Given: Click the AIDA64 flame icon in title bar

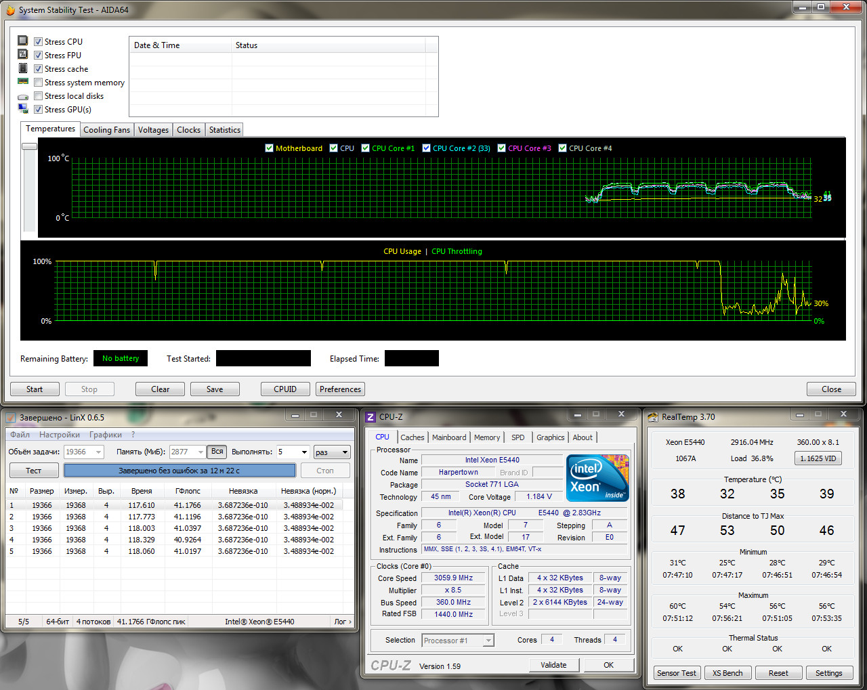Looking at the screenshot, I should 10,10.
